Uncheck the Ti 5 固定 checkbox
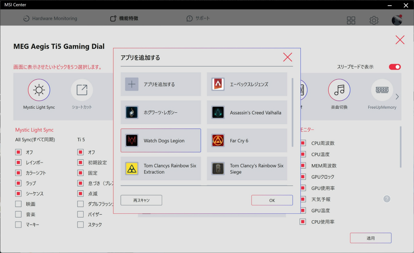This screenshot has width=414, height=253. click(x=80, y=173)
